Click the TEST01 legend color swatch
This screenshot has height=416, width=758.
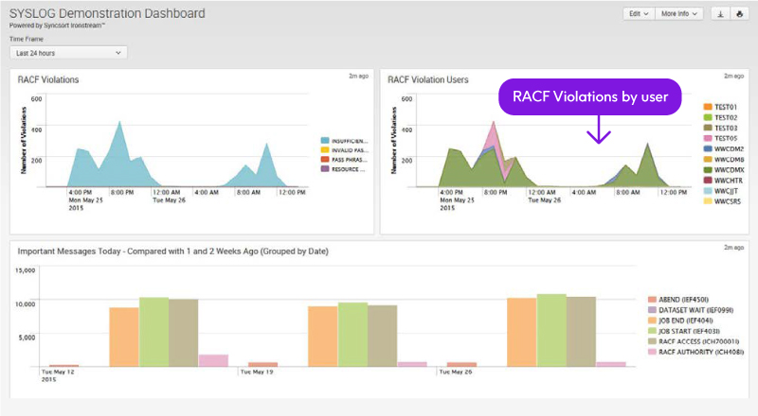(x=708, y=107)
